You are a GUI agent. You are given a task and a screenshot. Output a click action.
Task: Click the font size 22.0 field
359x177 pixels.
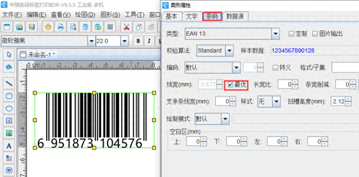(x=108, y=41)
